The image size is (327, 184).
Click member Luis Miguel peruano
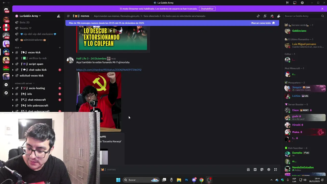(x=305, y=45)
